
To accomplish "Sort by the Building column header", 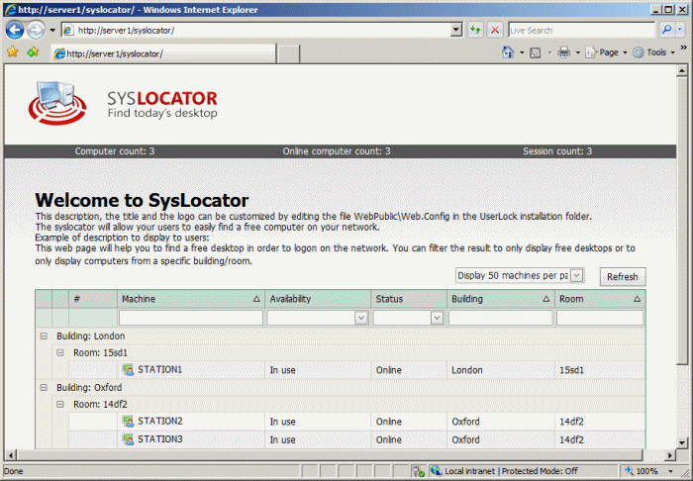I will click(x=500, y=299).
